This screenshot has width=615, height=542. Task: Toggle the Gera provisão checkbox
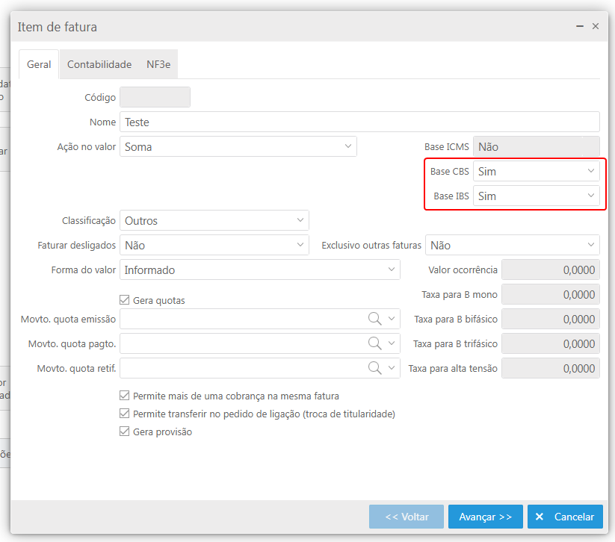pyautogui.click(x=125, y=432)
